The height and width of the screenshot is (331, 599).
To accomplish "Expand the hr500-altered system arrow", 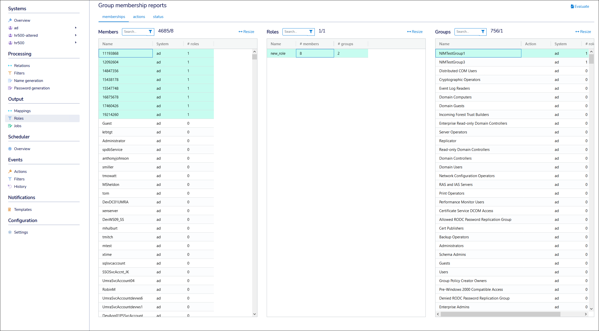I will (76, 35).
